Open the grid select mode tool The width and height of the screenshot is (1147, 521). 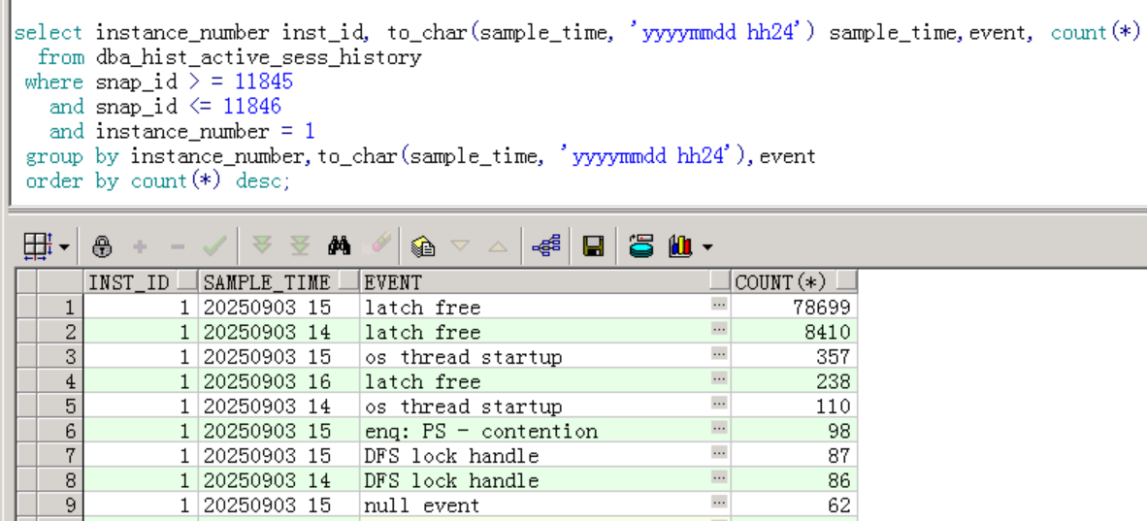pos(37,246)
